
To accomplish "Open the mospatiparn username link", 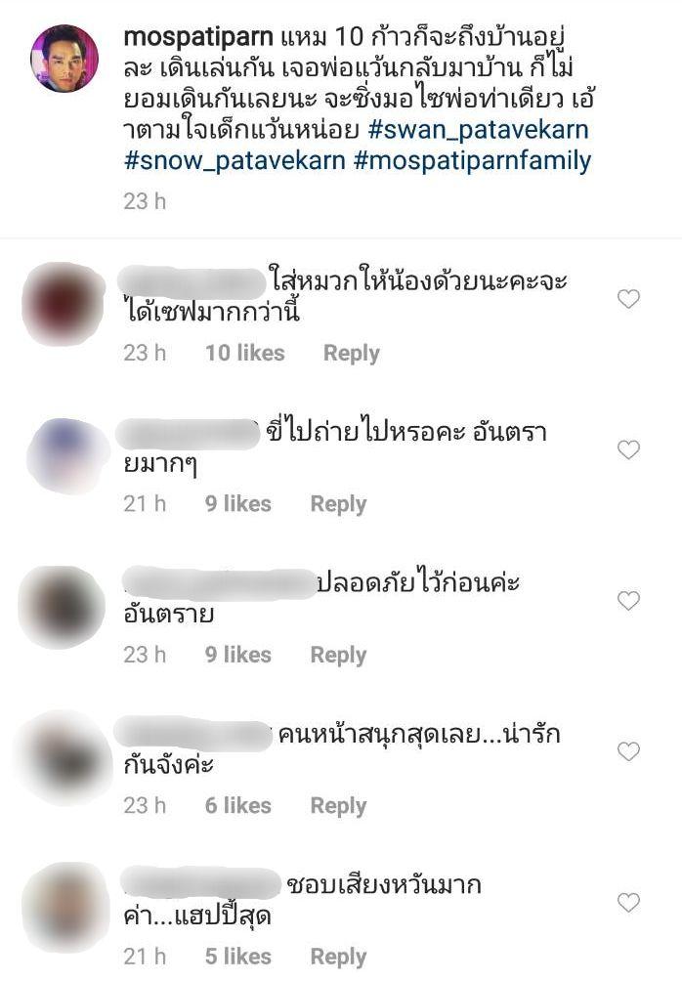I will pyautogui.click(x=197, y=37).
